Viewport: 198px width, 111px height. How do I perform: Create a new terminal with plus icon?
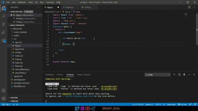174,75
